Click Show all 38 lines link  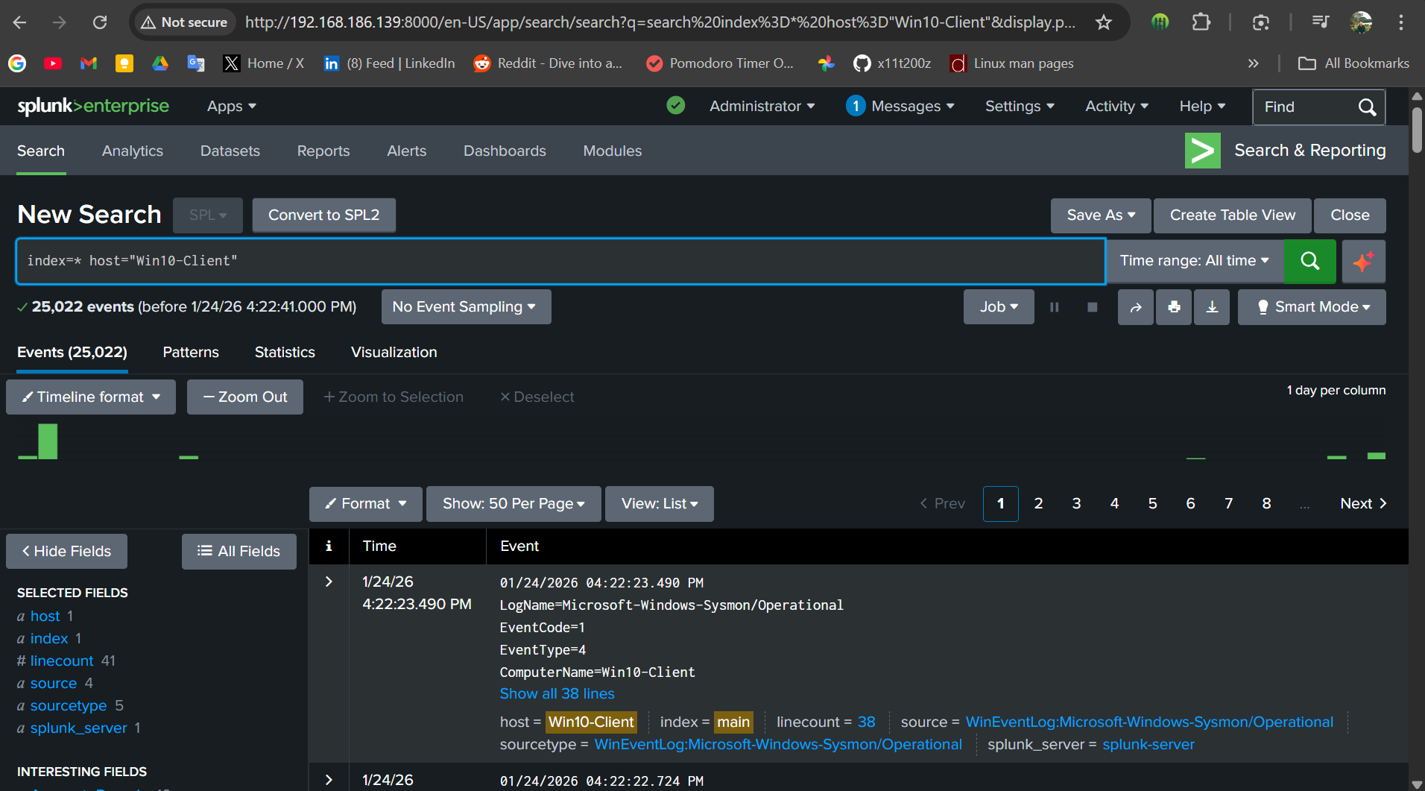tap(557, 693)
